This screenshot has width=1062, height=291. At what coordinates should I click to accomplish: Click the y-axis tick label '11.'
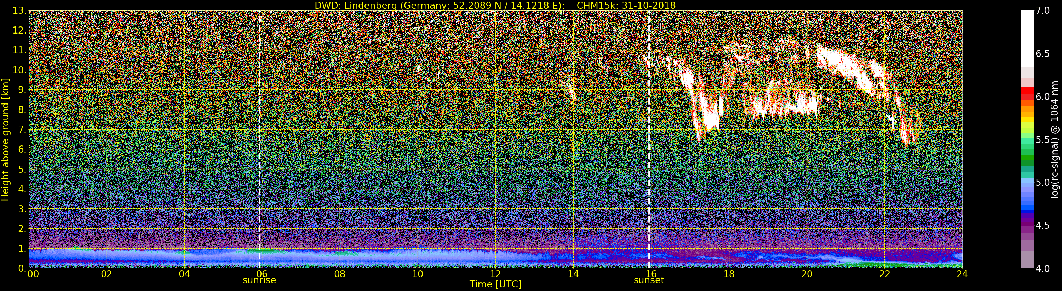19,50
